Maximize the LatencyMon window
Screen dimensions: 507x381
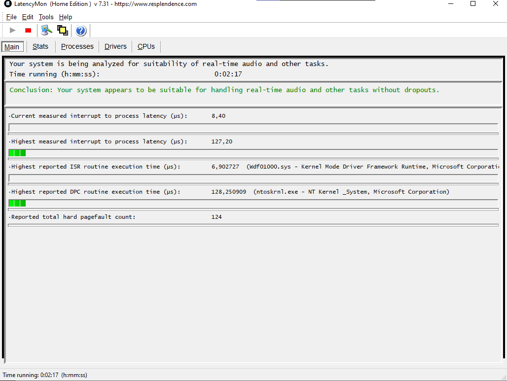click(473, 4)
